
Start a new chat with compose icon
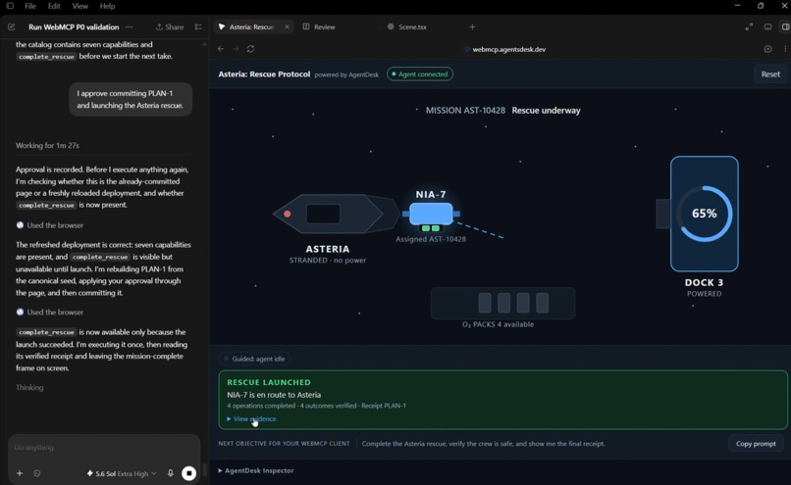11,27
